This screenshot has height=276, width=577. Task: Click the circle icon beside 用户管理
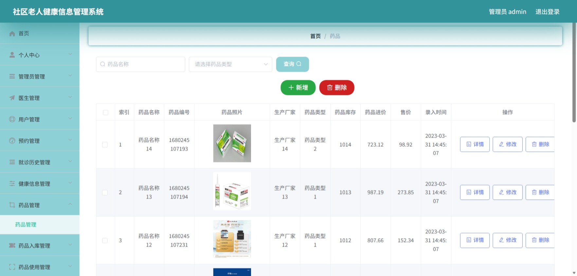[x=12, y=119]
